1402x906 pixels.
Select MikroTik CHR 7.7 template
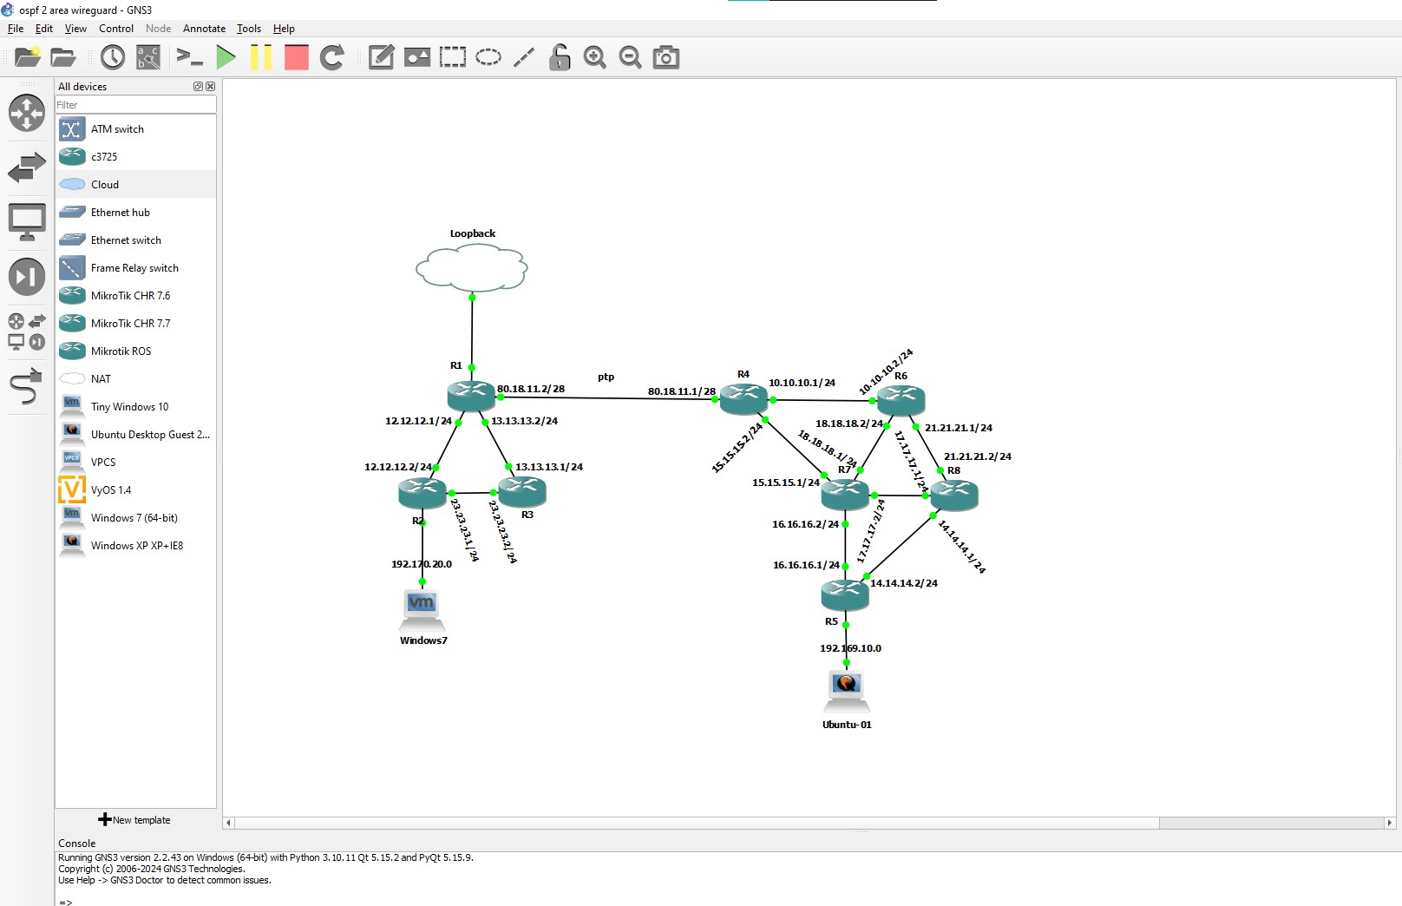coord(135,324)
